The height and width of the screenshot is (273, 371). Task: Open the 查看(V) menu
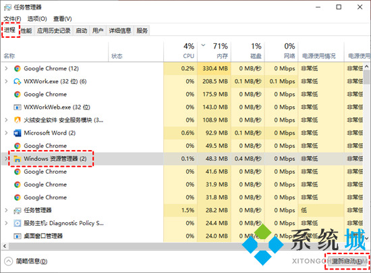click(63, 19)
